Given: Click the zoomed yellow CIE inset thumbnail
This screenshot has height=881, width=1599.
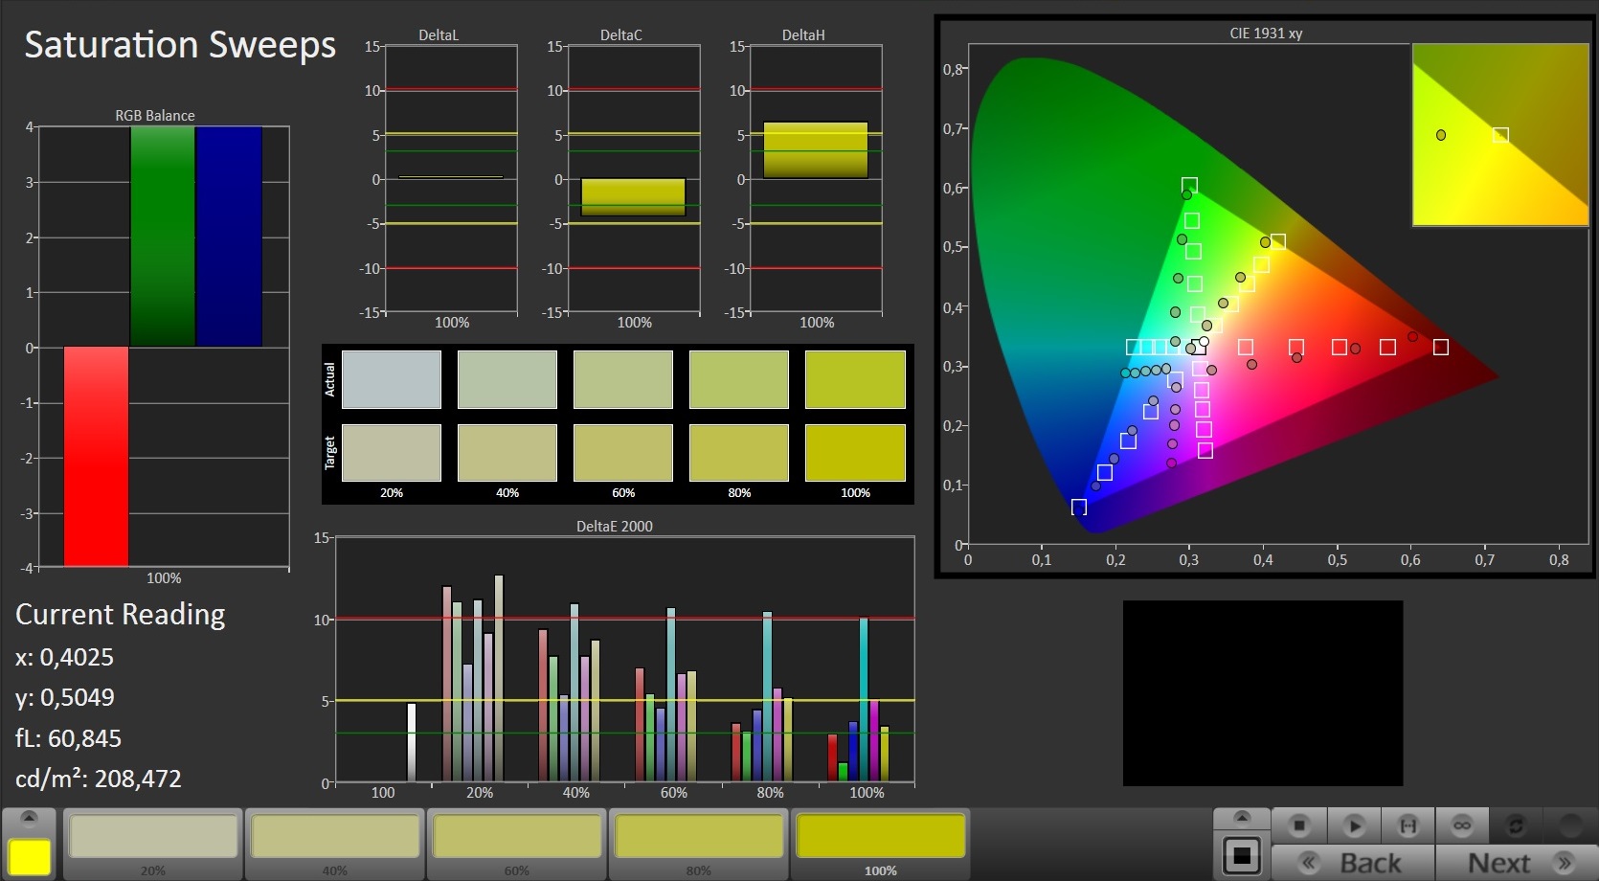Looking at the screenshot, I should 1500,135.
